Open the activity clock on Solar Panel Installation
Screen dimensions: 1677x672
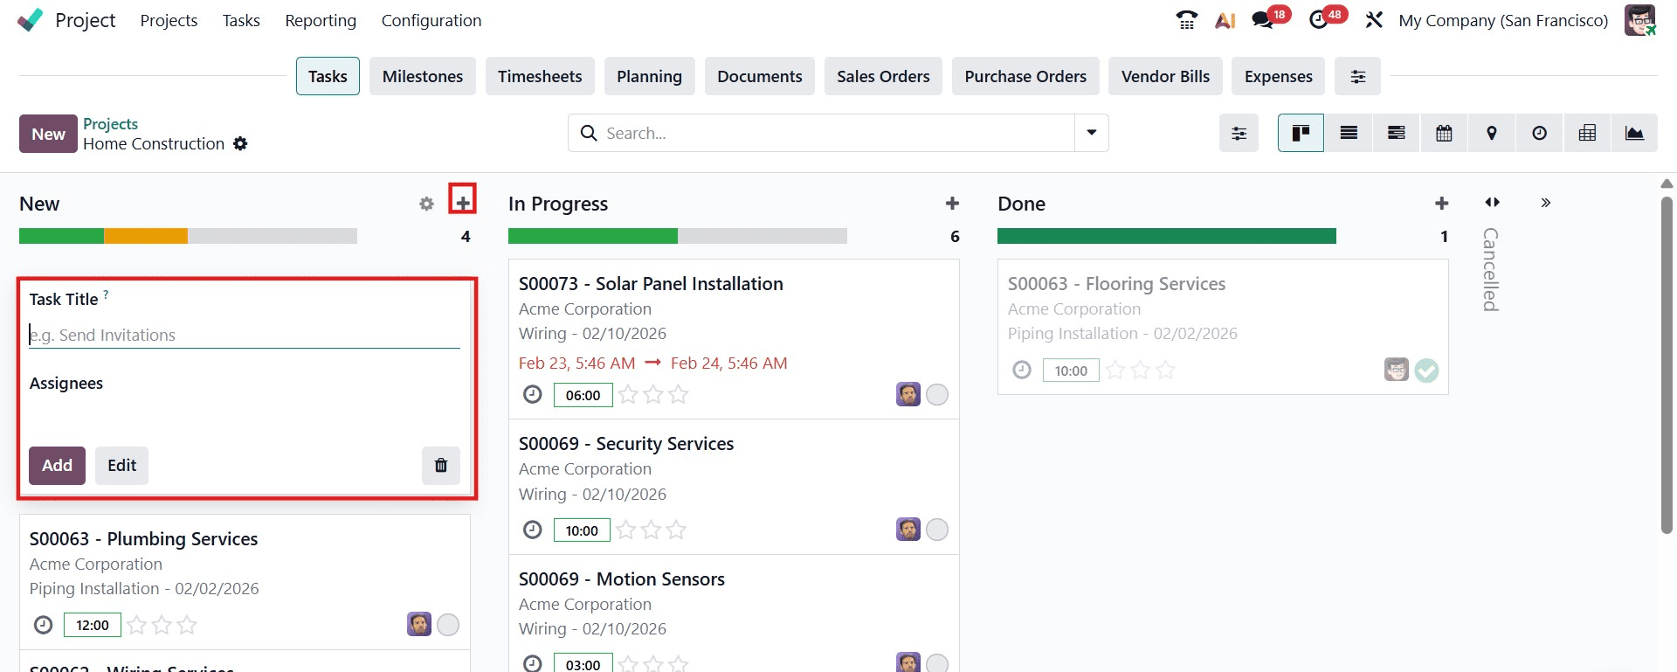pos(533,395)
